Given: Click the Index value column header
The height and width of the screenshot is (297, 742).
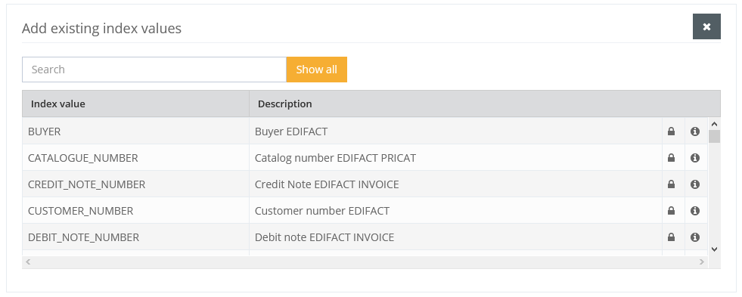Looking at the screenshot, I should (135, 104).
